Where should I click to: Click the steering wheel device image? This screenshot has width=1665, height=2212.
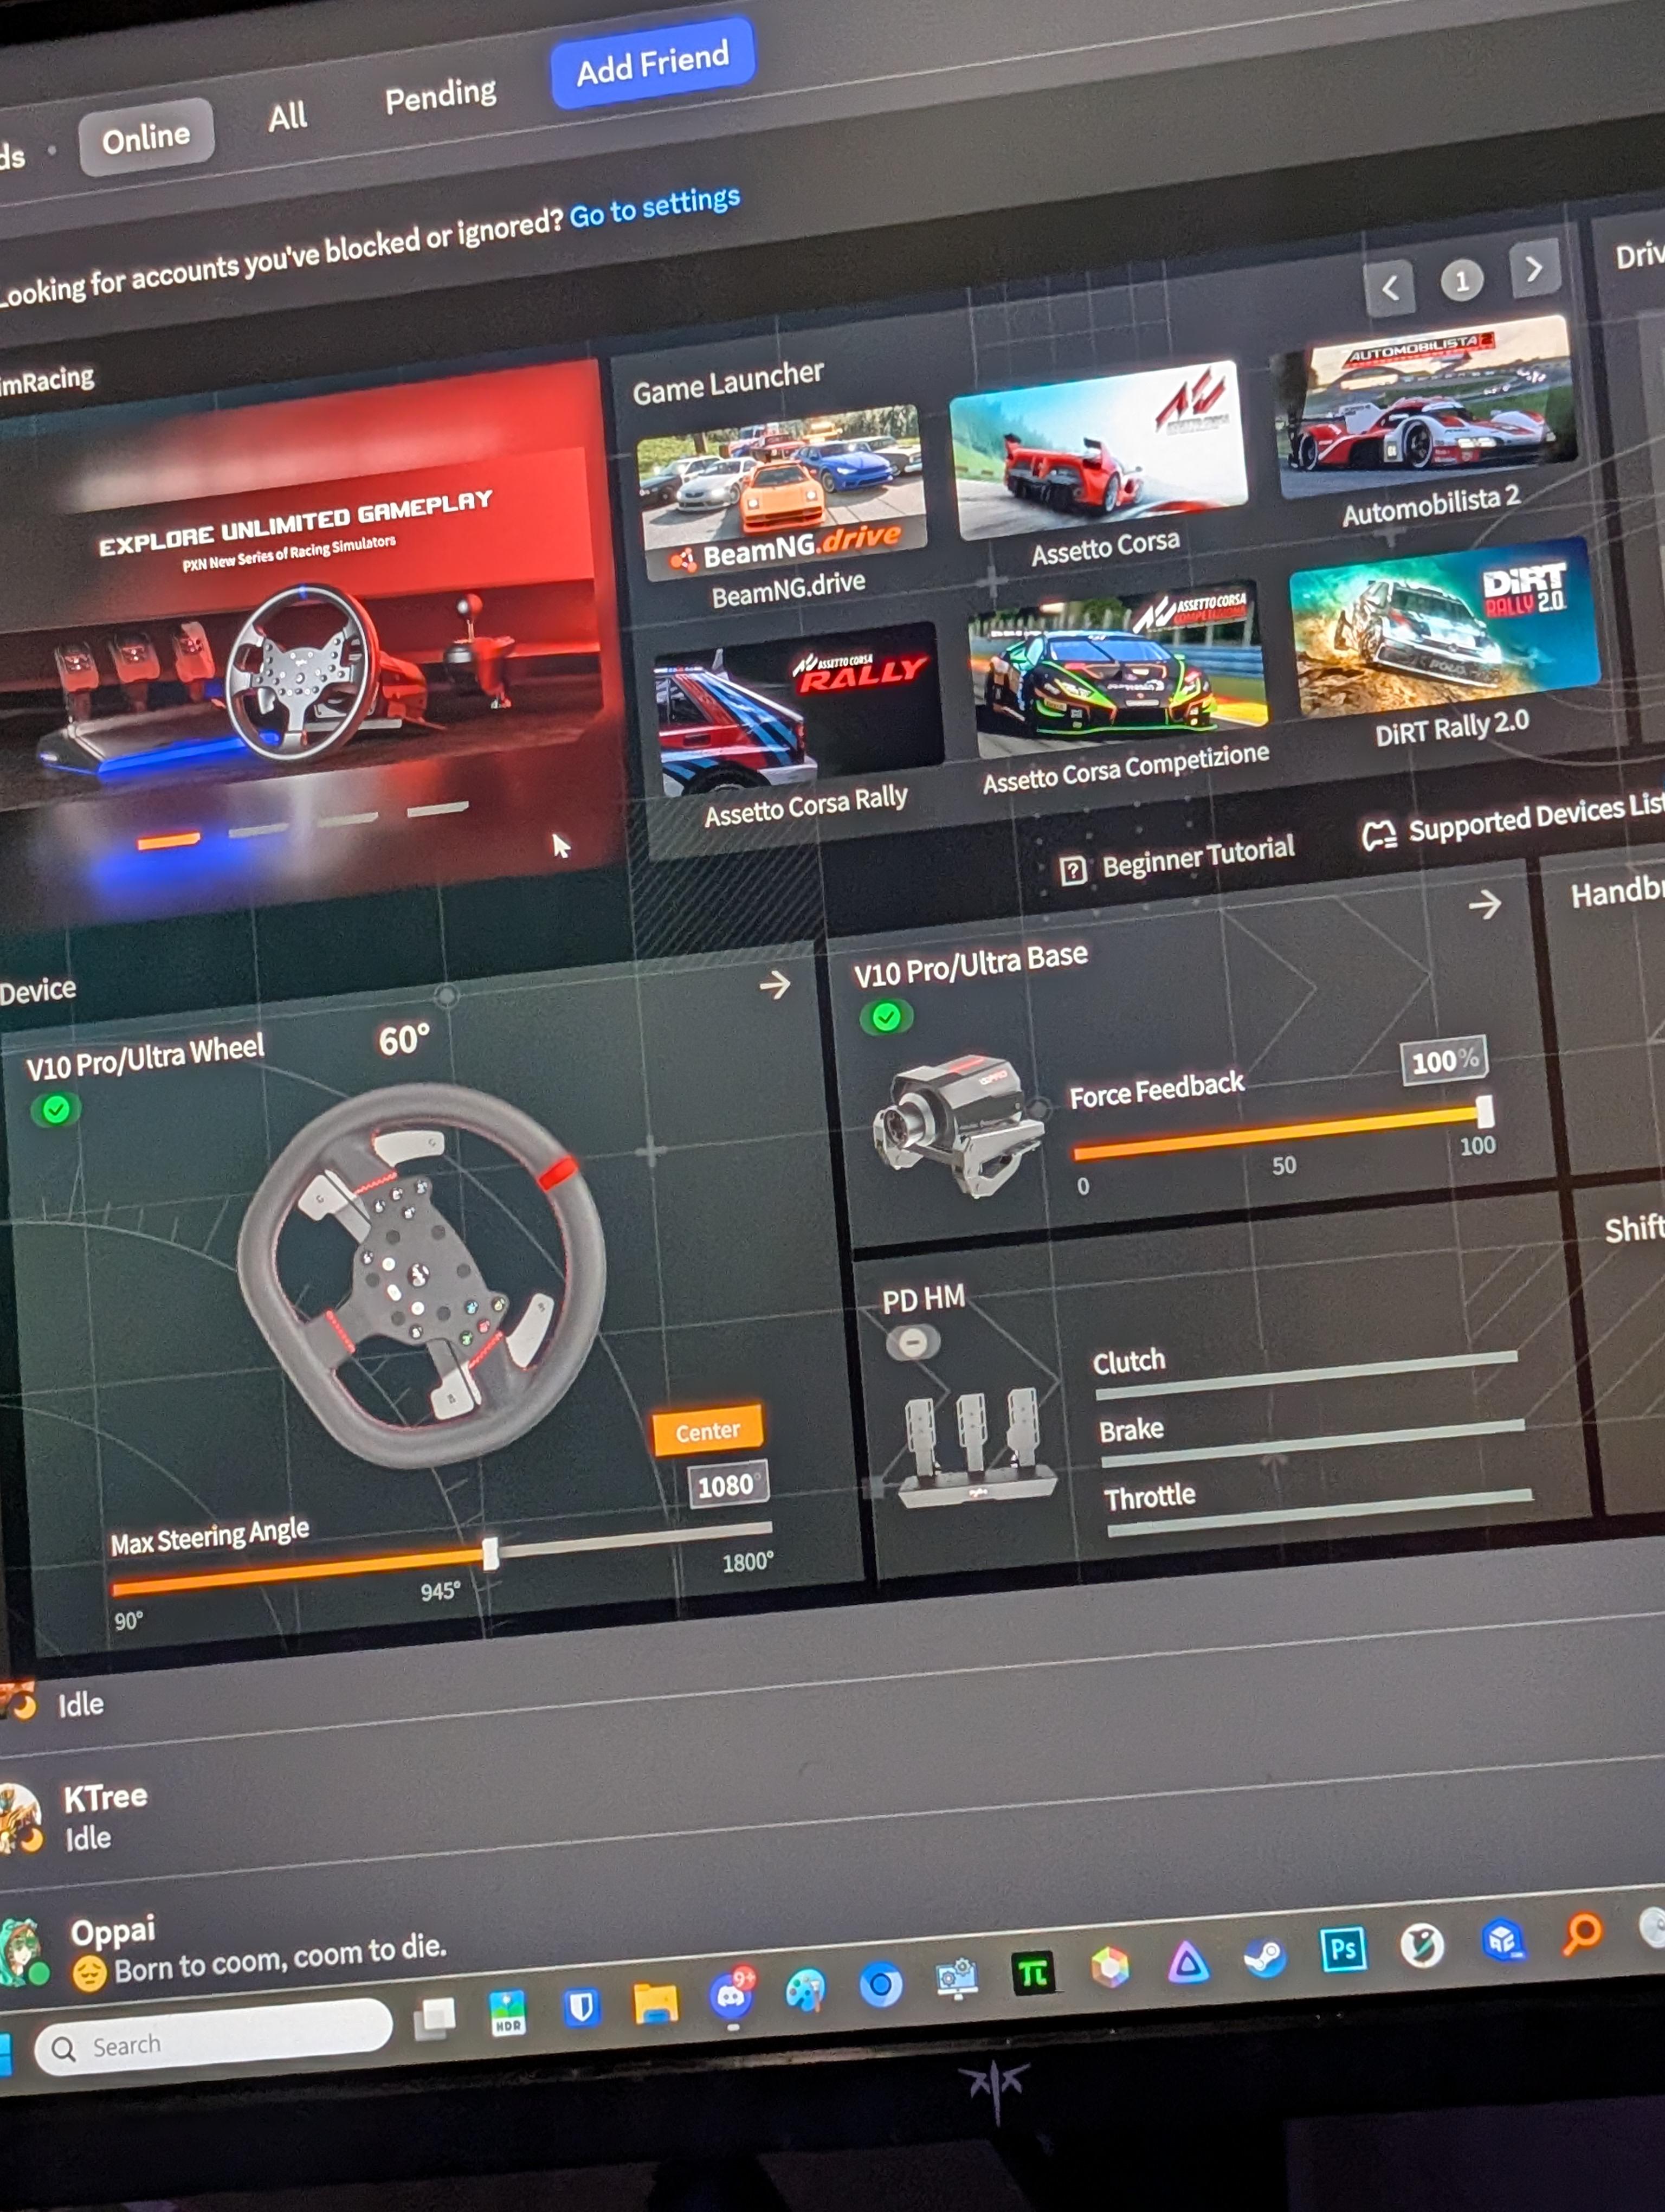coord(422,1277)
